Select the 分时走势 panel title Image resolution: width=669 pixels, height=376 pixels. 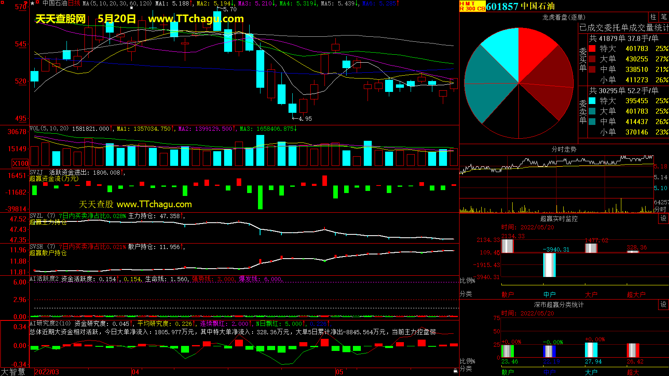coord(564,149)
